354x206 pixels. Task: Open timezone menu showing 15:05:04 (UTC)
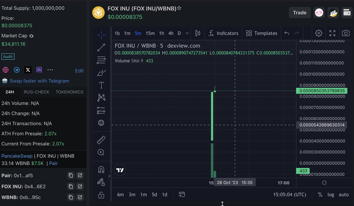pyautogui.click(x=290, y=195)
